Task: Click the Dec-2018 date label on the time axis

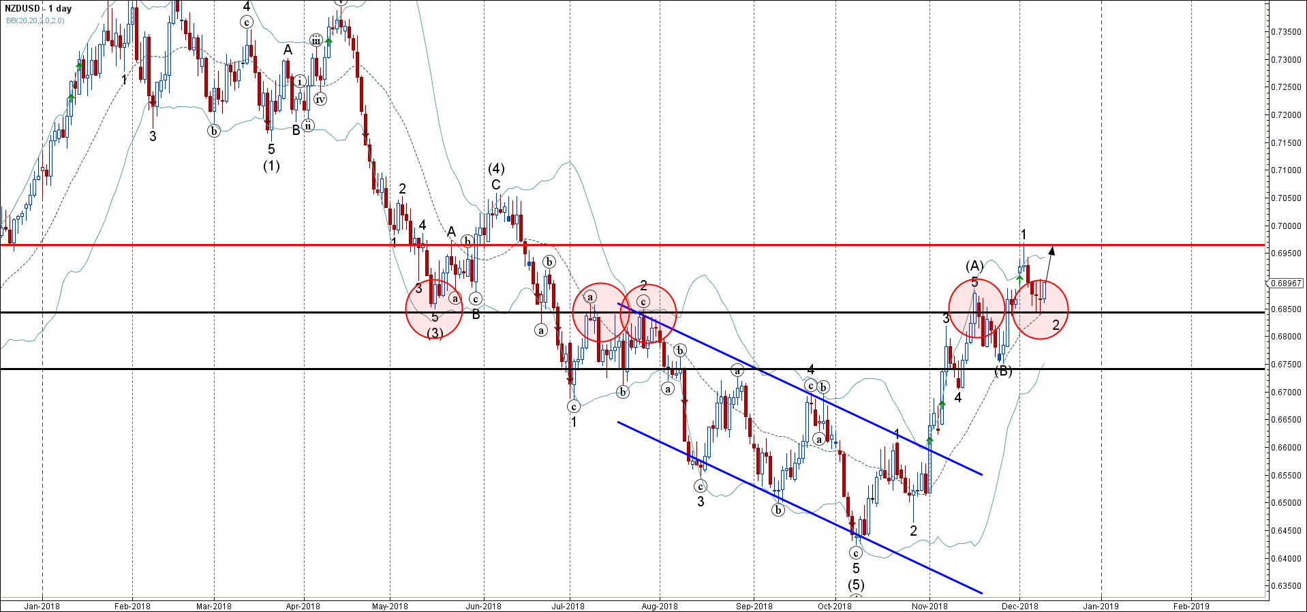Action: (1019, 606)
